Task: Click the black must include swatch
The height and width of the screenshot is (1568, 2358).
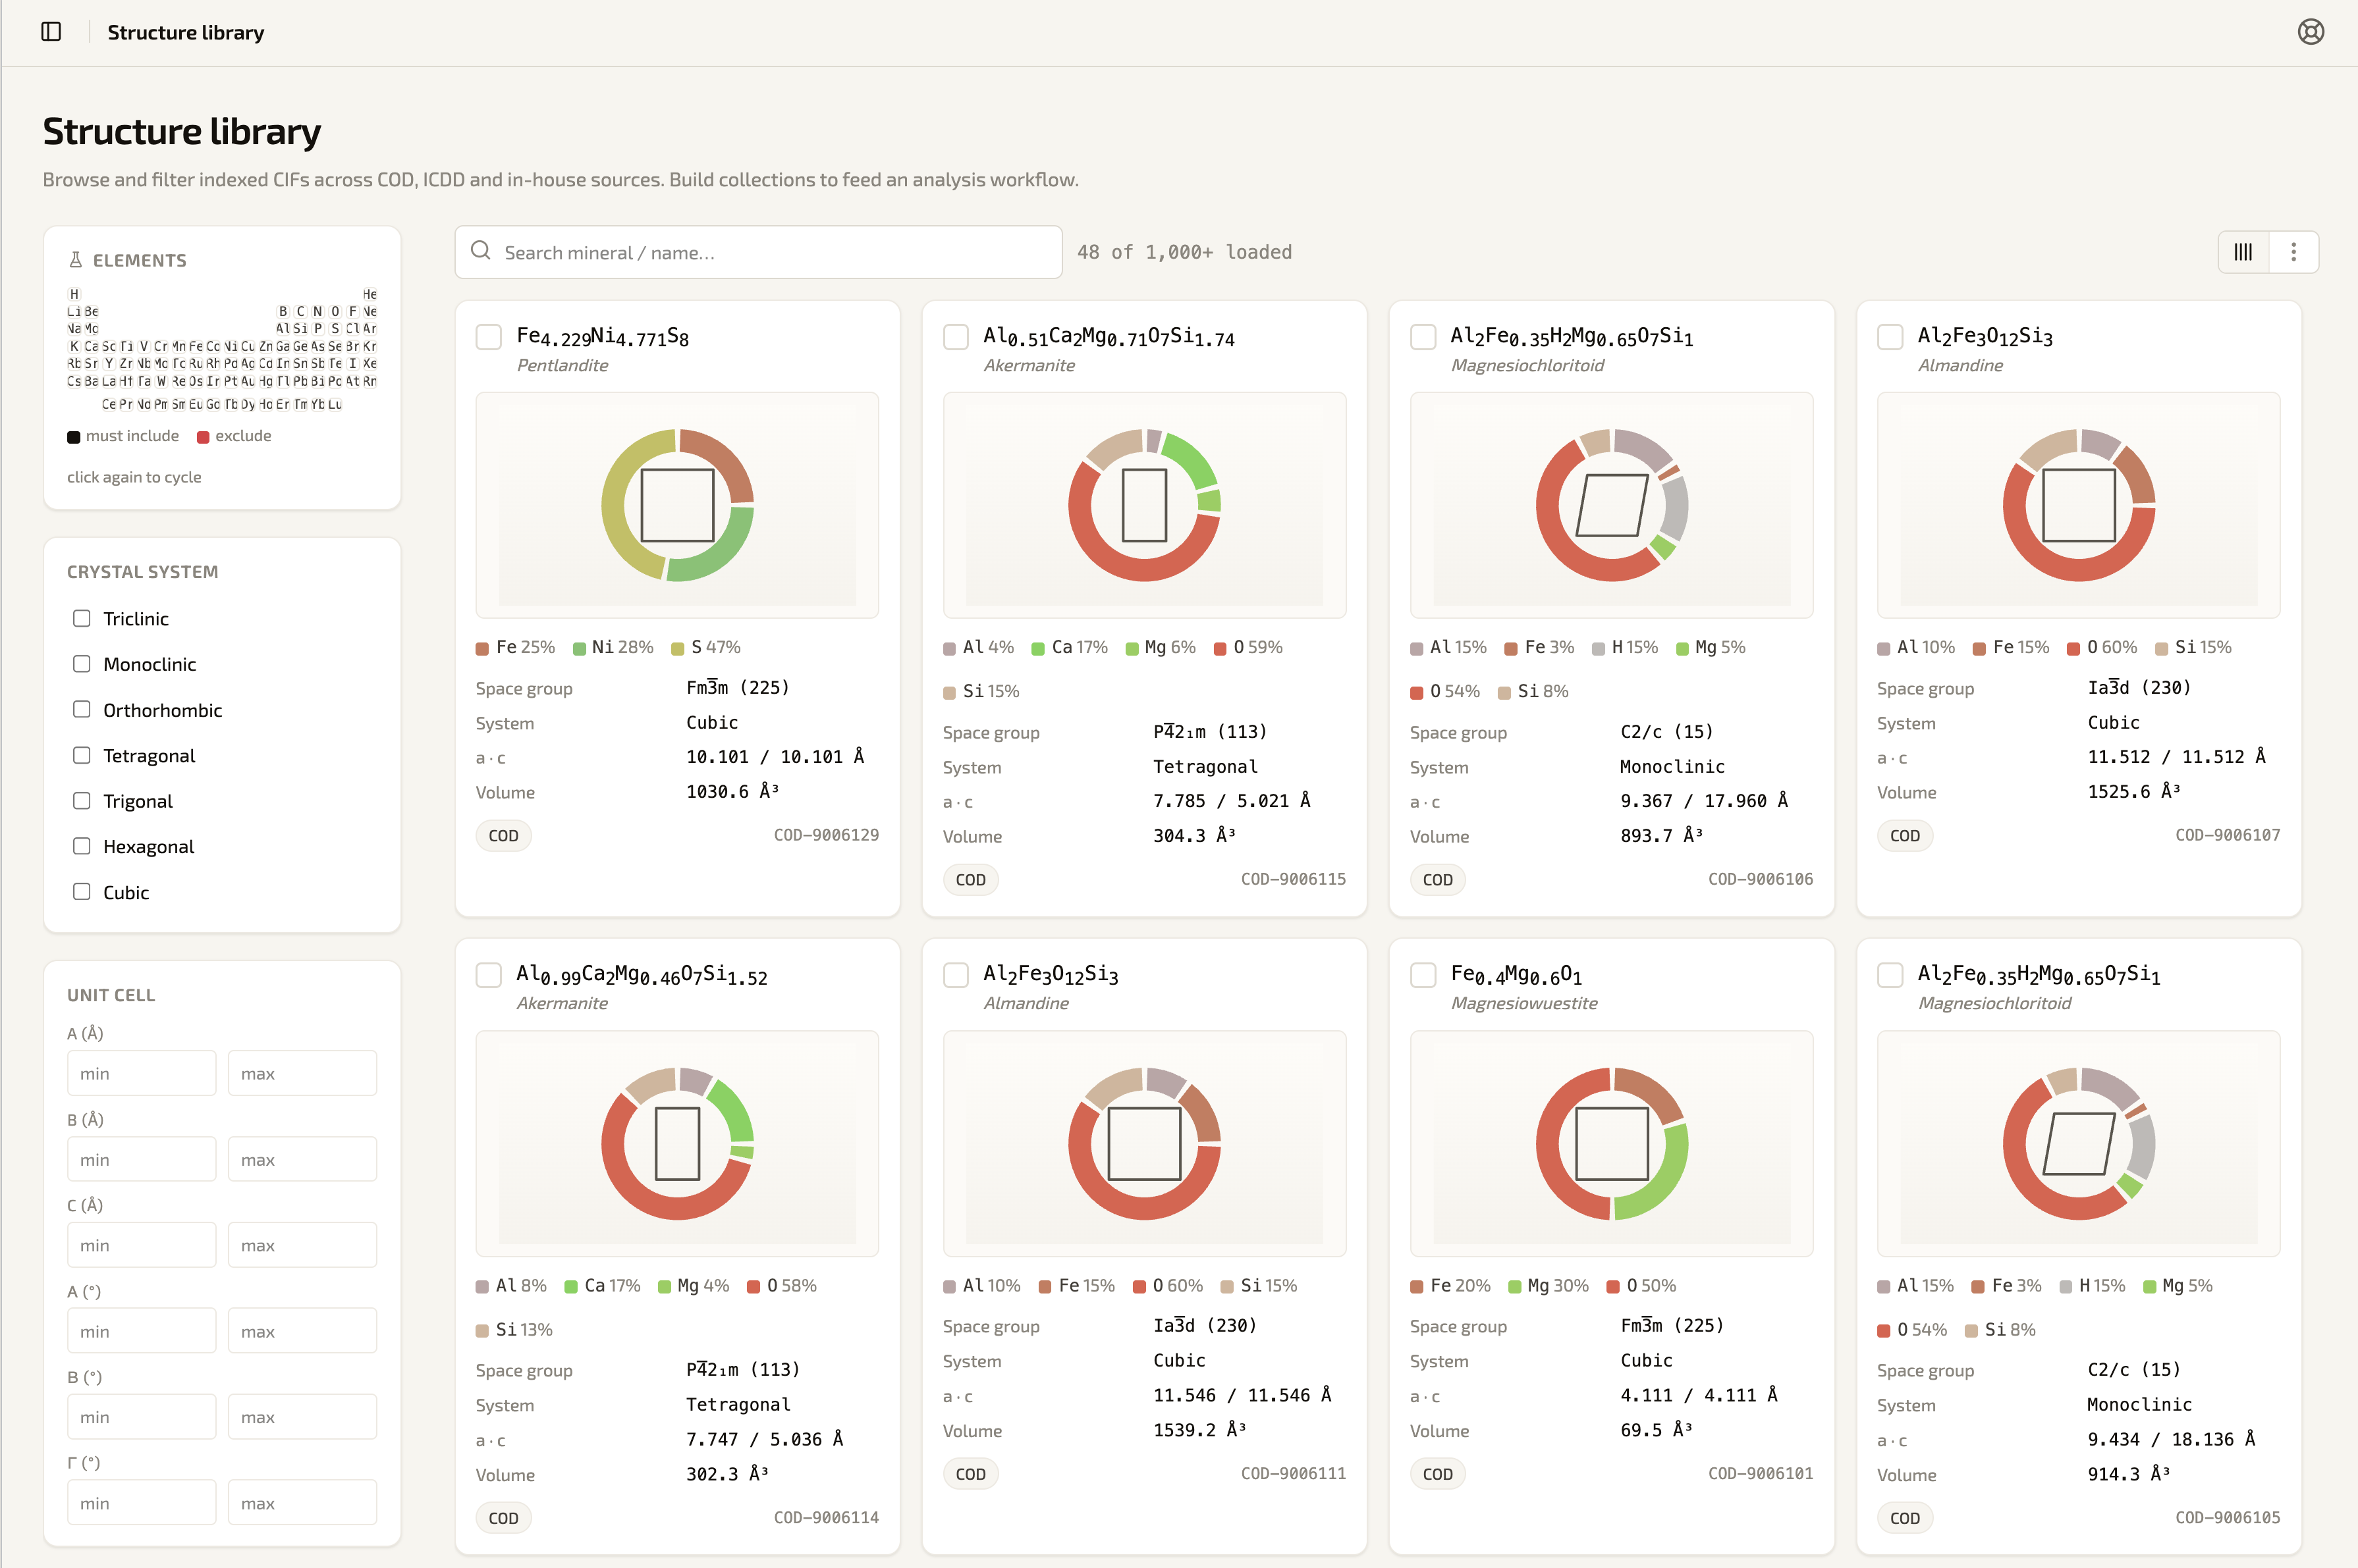Action: click(73, 437)
